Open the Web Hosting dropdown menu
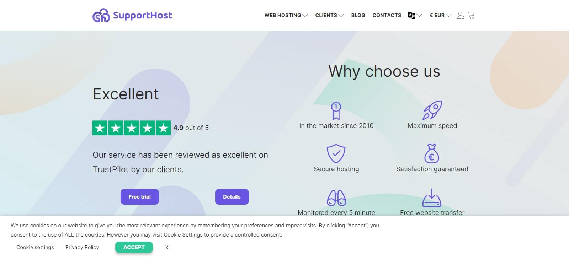The width and height of the screenshot is (569, 260). point(286,15)
